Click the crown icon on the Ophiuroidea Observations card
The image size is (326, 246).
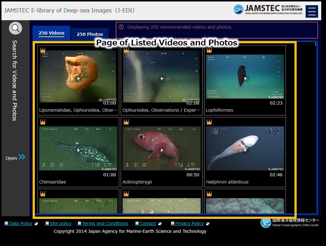coord(126,50)
